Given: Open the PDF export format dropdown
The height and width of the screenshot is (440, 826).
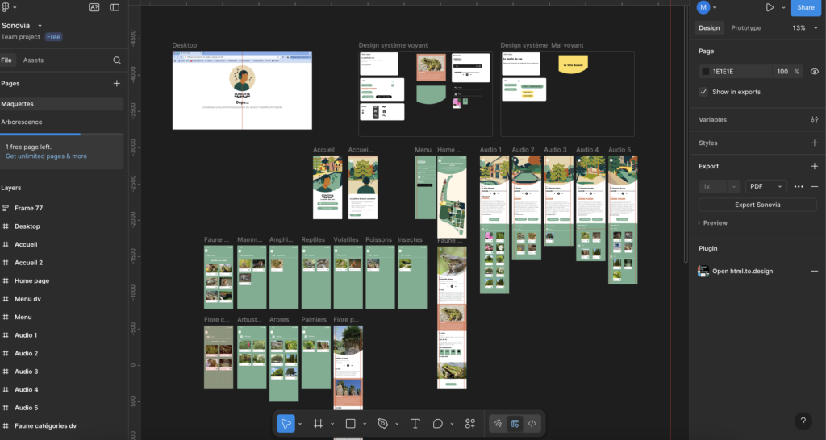Looking at the screenshot, I should point(766,186).
